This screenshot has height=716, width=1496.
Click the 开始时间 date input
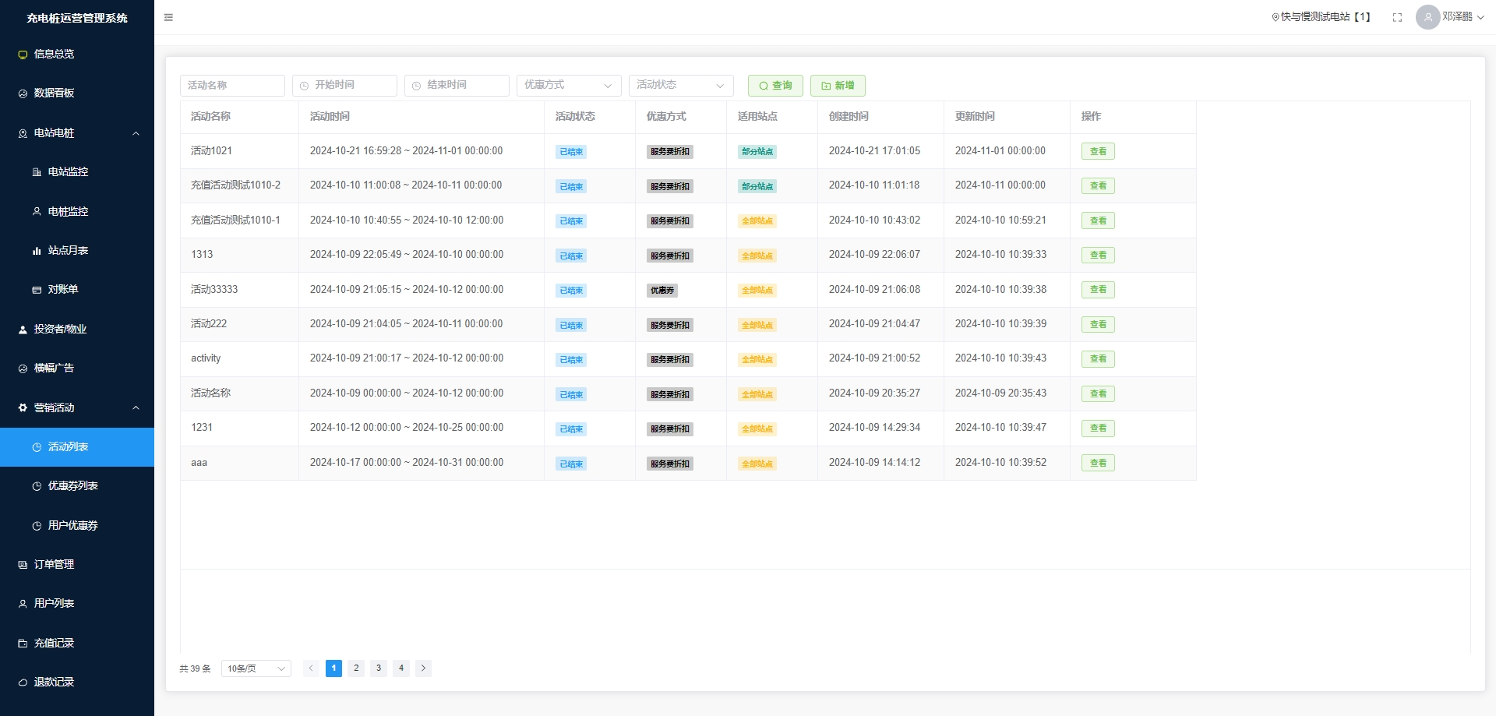tap(344, 86)
